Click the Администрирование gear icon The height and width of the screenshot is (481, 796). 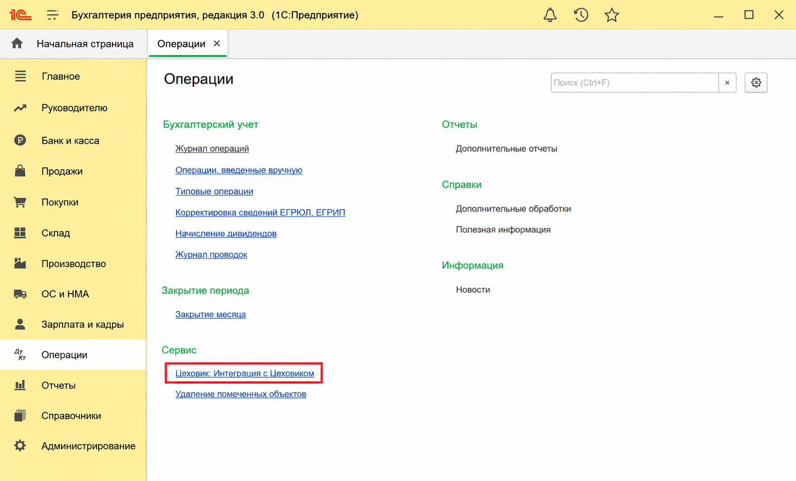coord(20,446)
